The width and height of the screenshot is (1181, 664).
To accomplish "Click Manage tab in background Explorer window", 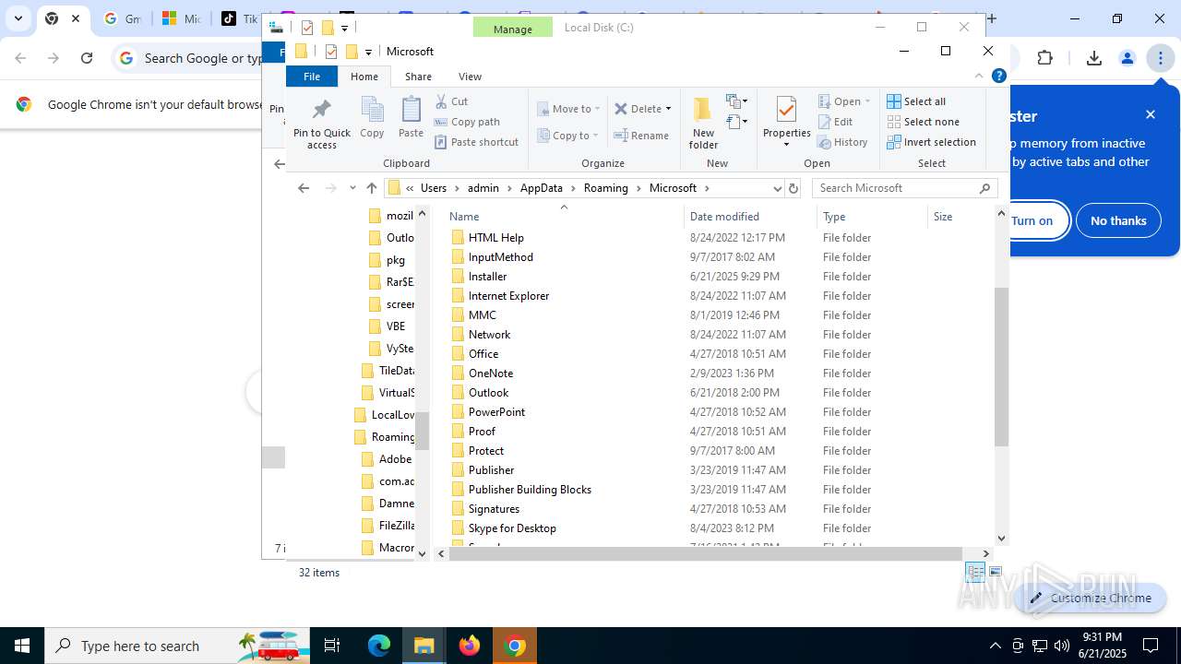I will [512, 29].
